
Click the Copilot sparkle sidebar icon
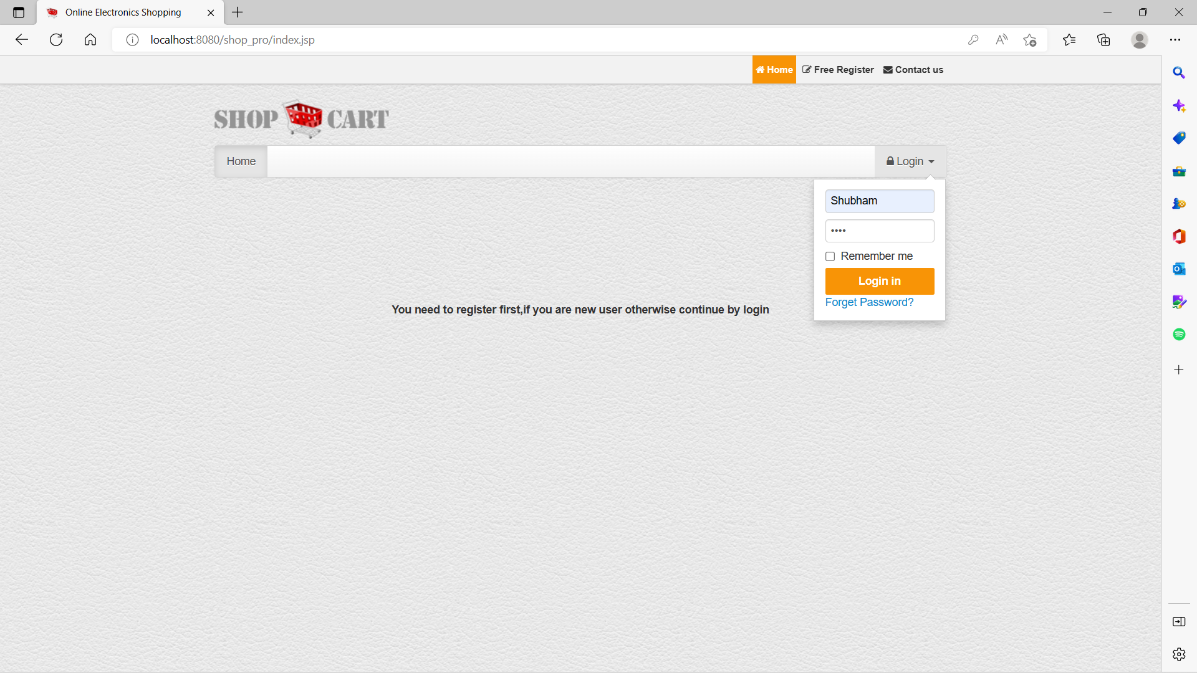[1178, 106]
